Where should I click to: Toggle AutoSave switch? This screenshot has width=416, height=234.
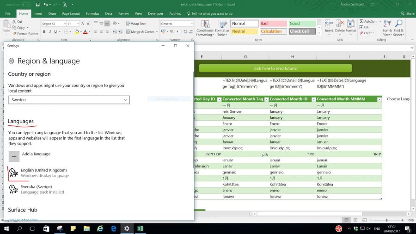26,5
